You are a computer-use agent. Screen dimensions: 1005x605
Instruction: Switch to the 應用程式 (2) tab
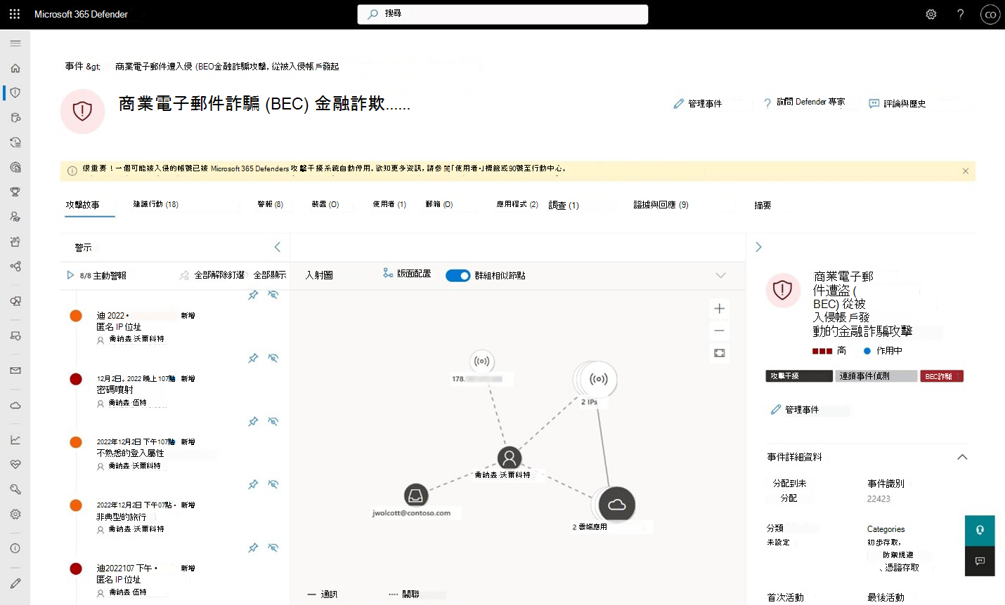pyautogui.click(x=517, y=204)
